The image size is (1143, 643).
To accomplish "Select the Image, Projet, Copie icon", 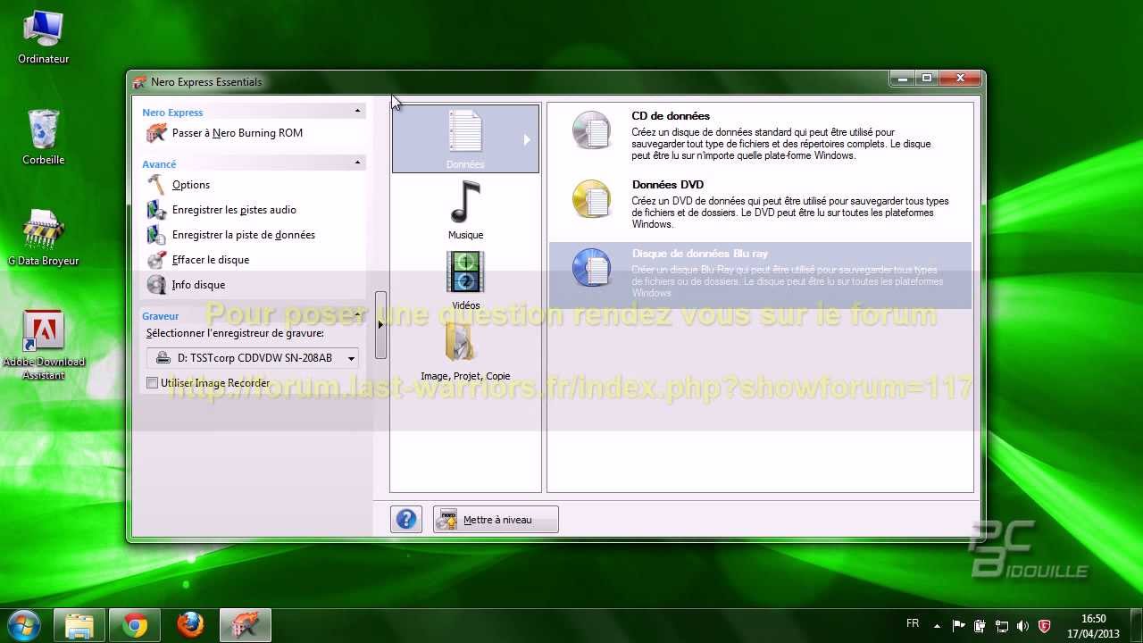I will (461, 344).
